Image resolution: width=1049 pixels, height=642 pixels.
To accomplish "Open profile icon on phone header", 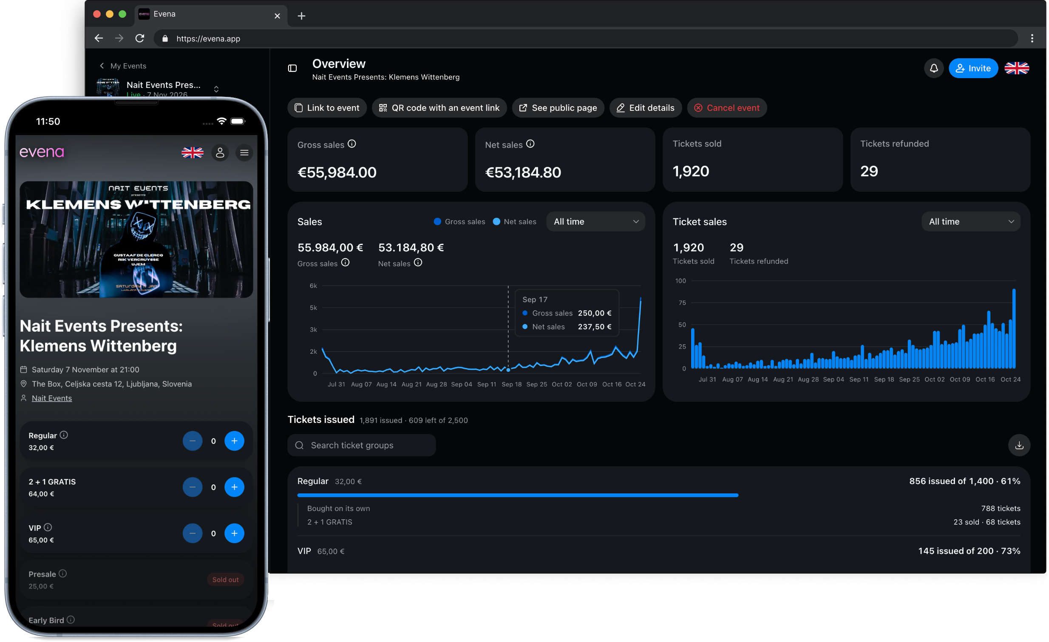I will click(220, 152).
